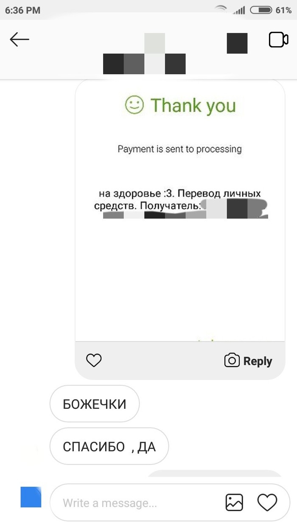Send a heart from the message bar
The height and width of the screenshot is (528, 297).
click(x=267, y=503)
